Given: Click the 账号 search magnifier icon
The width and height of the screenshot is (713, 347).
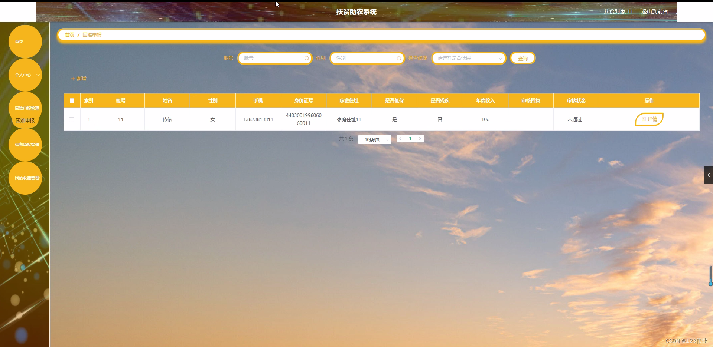Looking at the screenshot, I should click(x=307, y=58).
